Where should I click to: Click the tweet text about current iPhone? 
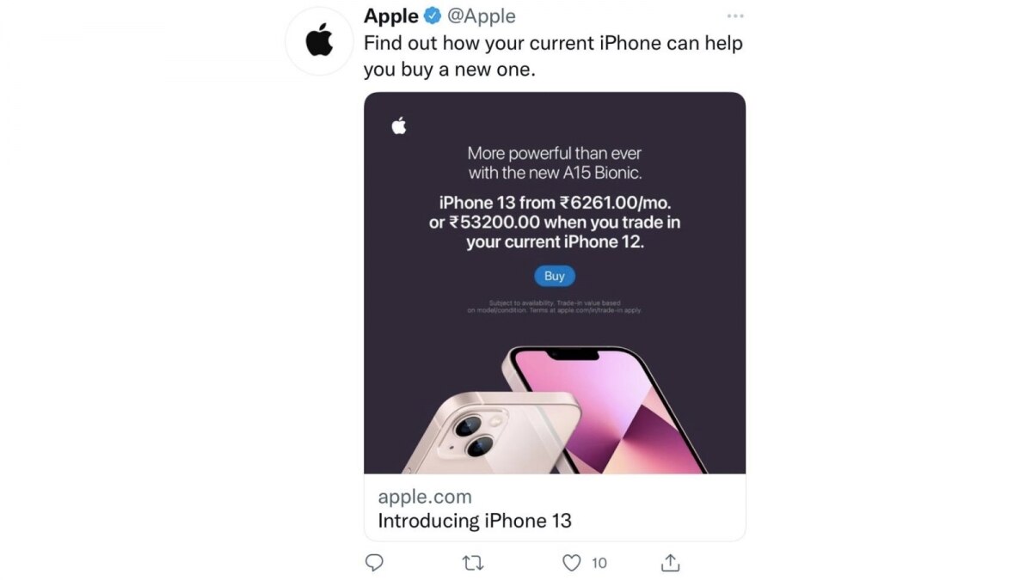553,56
